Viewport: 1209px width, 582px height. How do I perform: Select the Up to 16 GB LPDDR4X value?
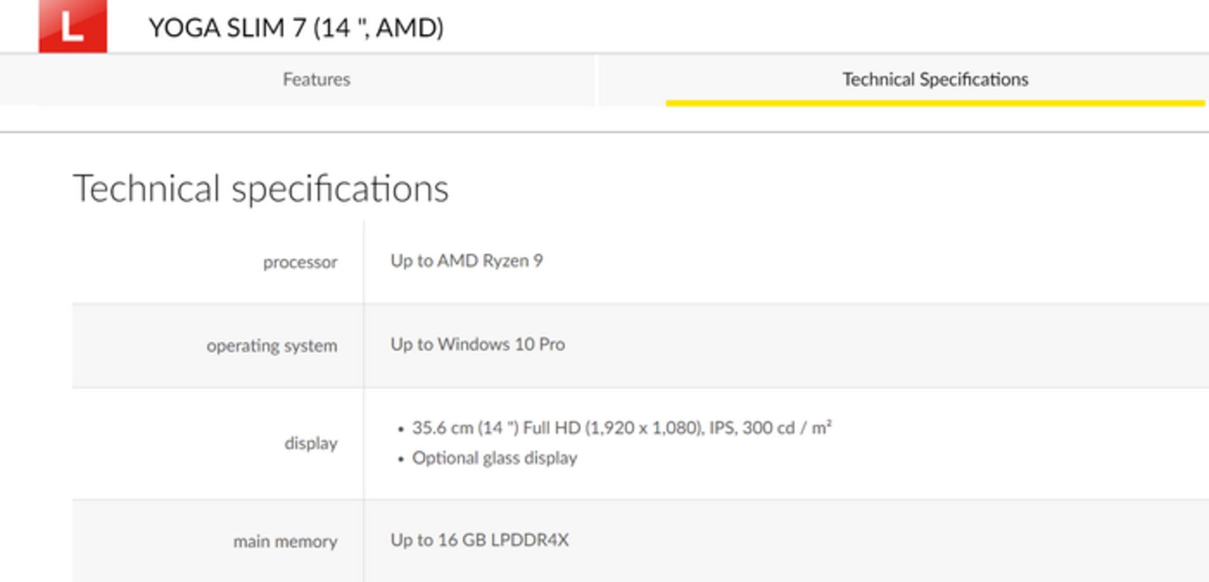479,540
